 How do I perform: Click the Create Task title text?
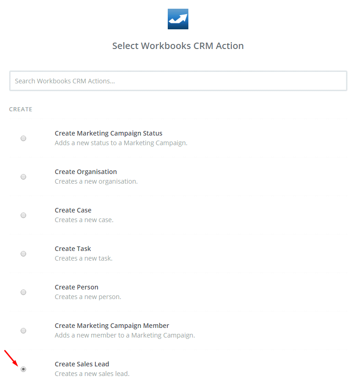(x=73, y=249)
